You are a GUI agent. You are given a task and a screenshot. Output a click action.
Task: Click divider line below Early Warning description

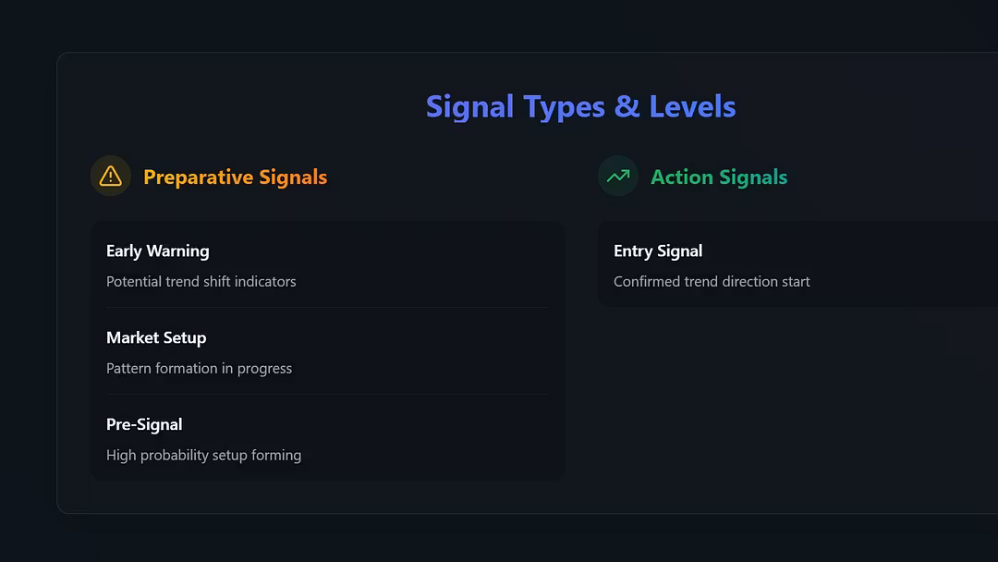(327, 307)
